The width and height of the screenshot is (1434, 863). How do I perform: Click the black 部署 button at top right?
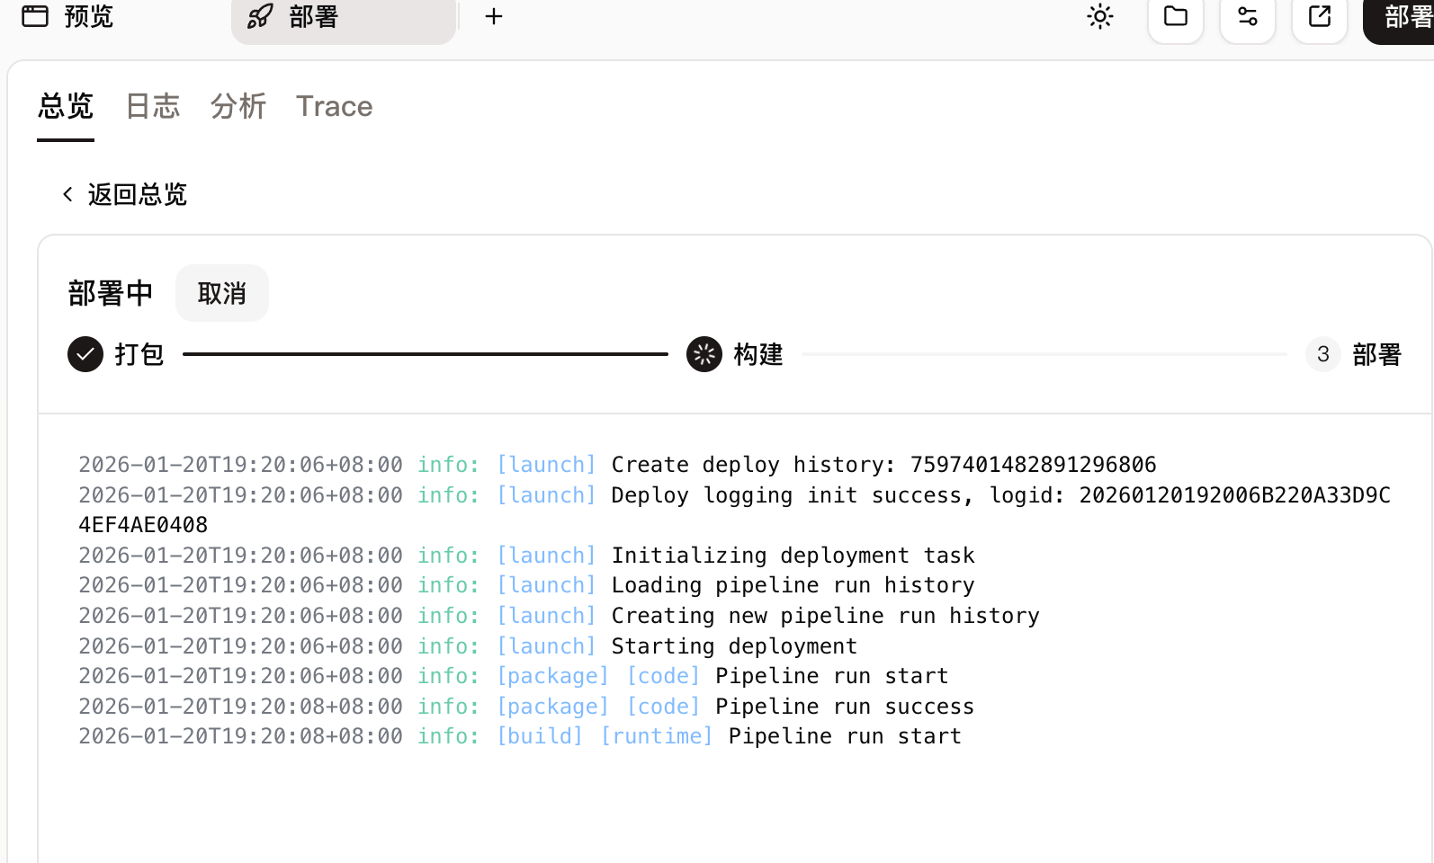[1403, 16]
